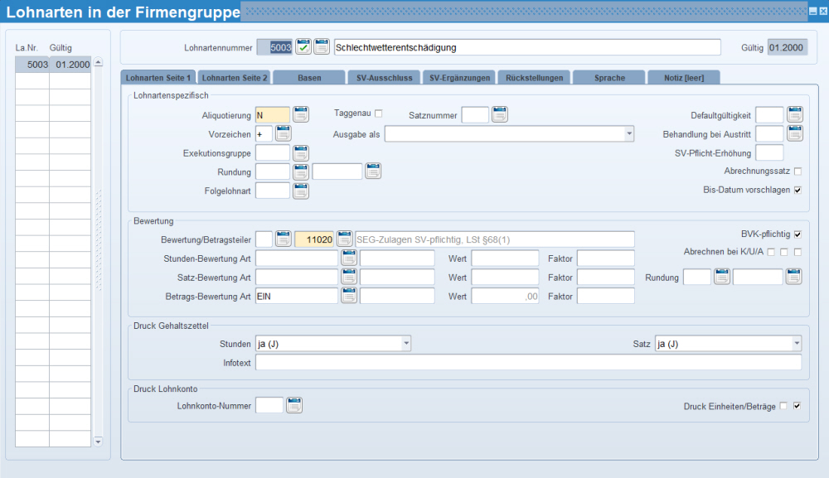Click the Betrags-Bewertung Wert field showing ,00

click(x=506, y=296)
